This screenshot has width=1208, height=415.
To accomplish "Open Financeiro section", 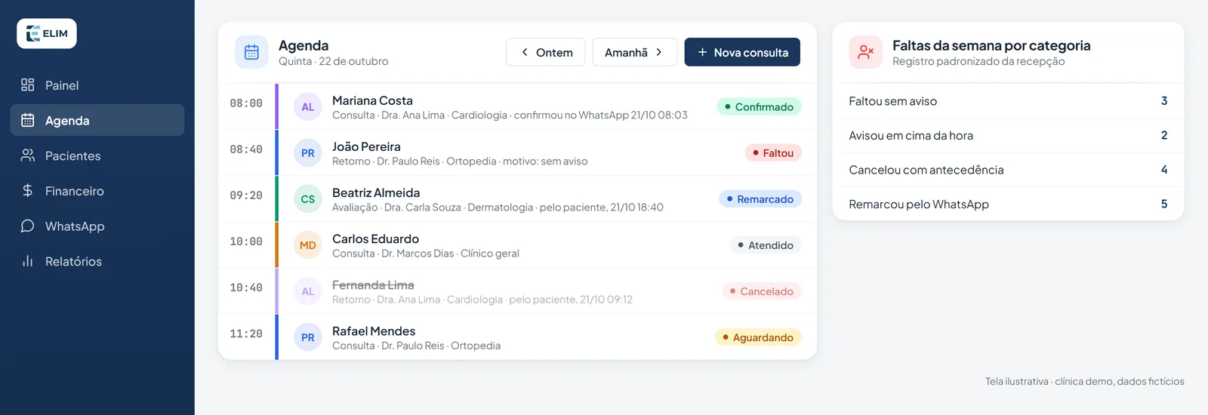I will click(x=97, y=191).
